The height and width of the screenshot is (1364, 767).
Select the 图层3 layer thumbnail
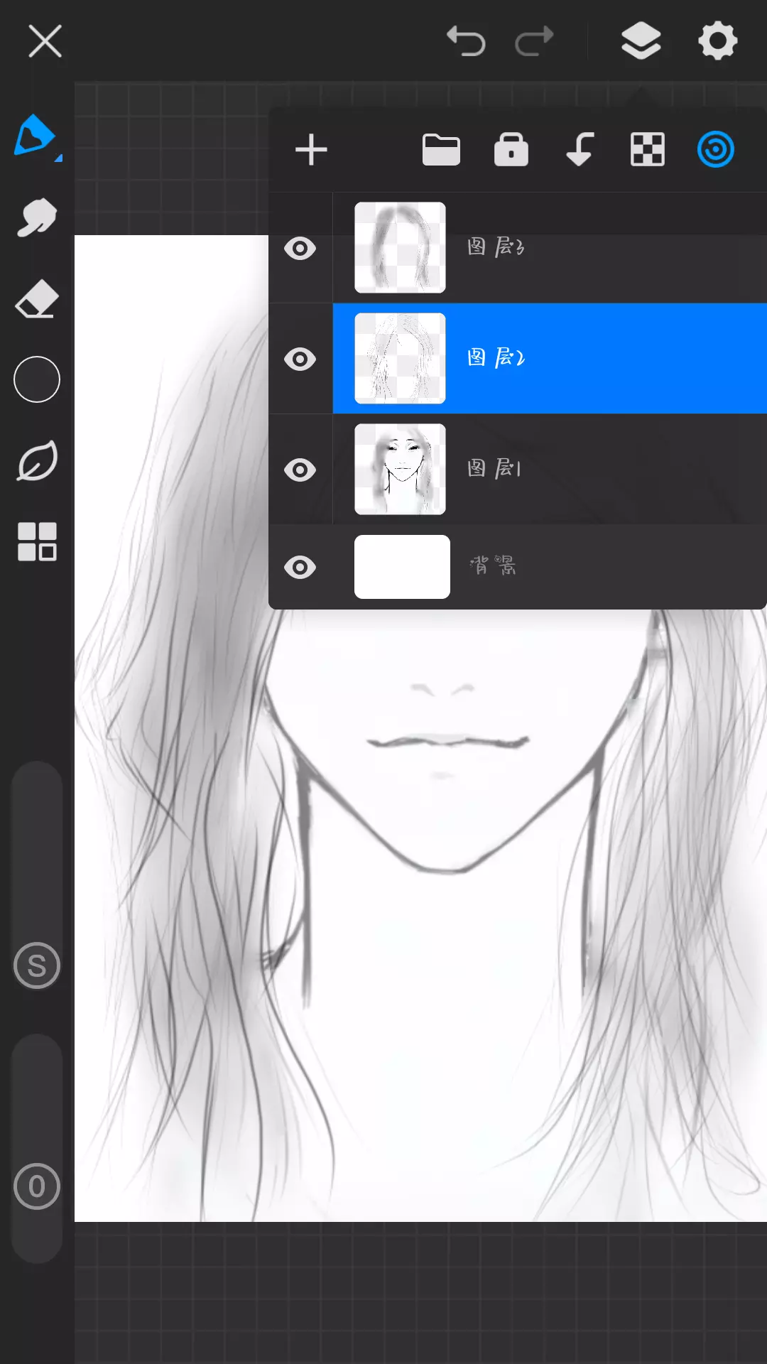(x=400, y=247)
